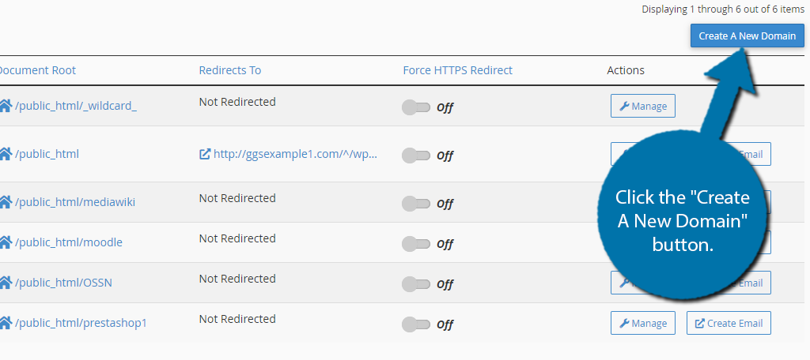Open the /public_html document root link
Image resolution: width=810 pixels, height=360 pixels.
pyautogui.click(x=47, y=154)
